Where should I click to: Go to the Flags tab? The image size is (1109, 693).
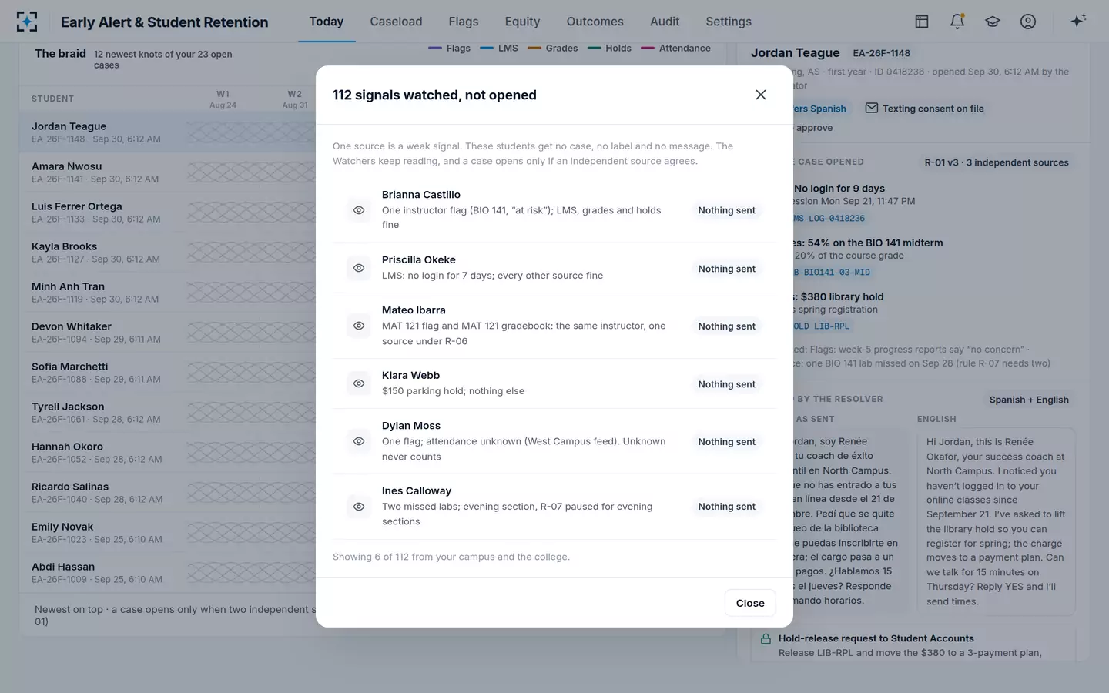[464, 22]
